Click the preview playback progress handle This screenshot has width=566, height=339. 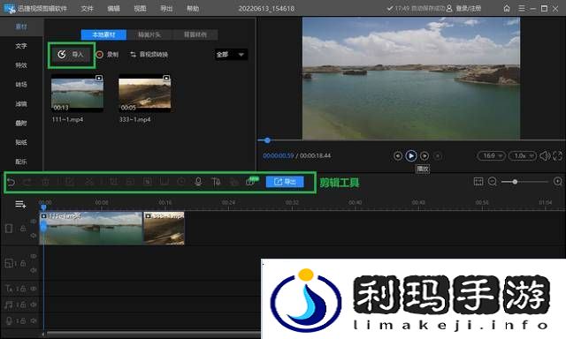tap(267, 140)
